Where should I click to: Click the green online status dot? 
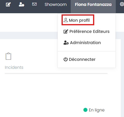(x=85, y=110)
